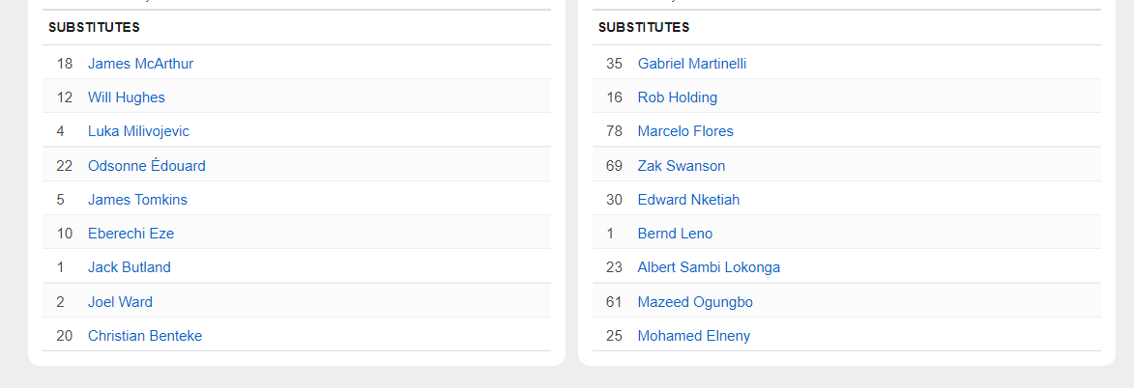
Task: Open Gabriel Martinelli's player page
Action: [x=691, y=64]
